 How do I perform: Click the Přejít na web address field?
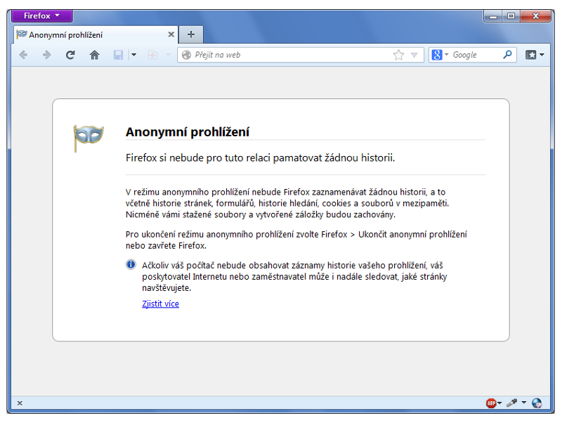[x=288, y=55]
